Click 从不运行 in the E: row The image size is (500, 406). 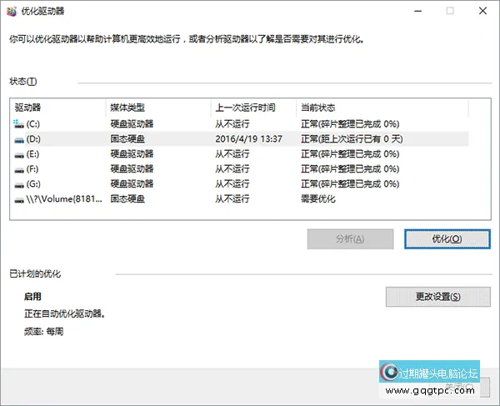coord(232,154)
